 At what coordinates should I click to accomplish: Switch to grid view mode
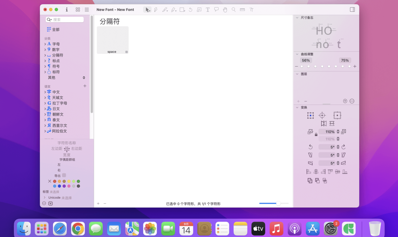click(x=78, y=10)
